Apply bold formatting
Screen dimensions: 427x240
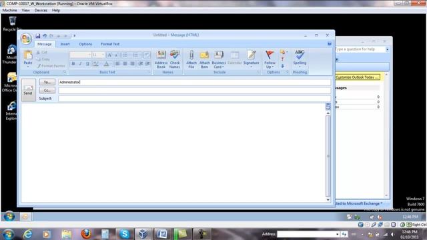click(73, 63)
